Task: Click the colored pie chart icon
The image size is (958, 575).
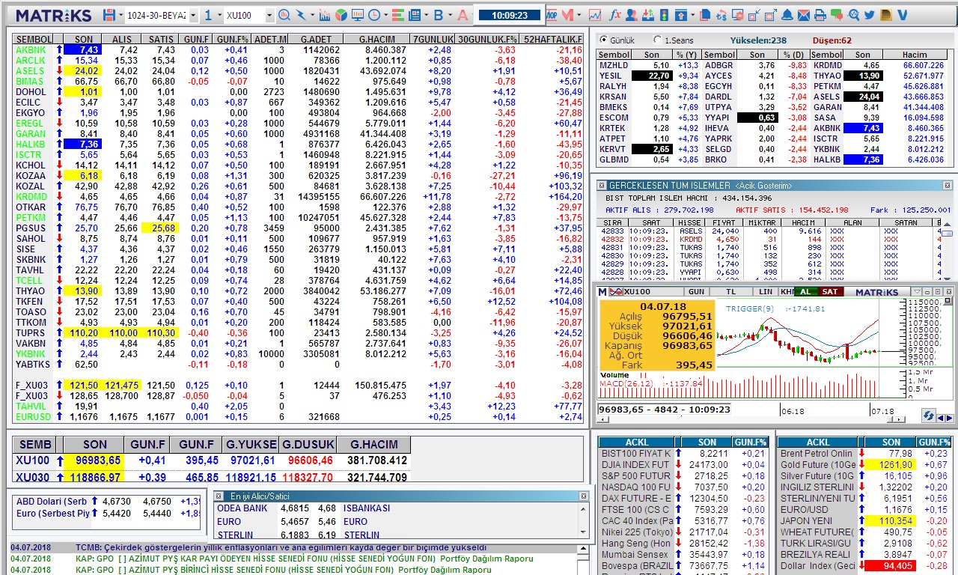Action: 341,15
